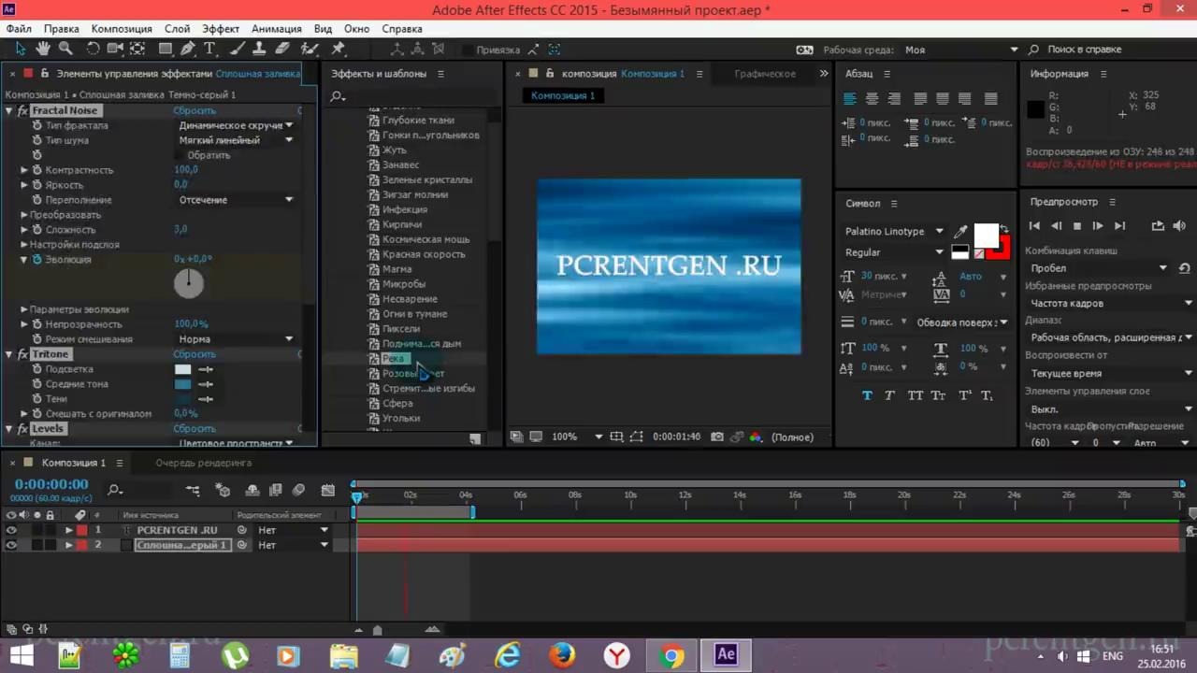Open composition flowchart icon in timeline

pos(193,490)
